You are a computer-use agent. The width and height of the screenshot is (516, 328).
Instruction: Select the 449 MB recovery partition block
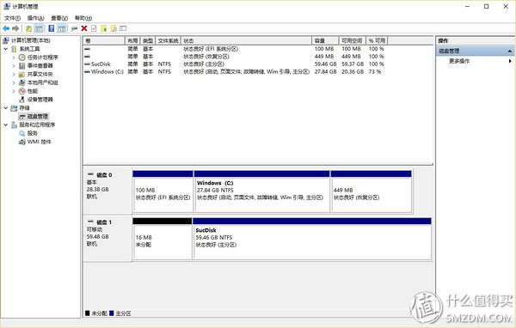click(372, 191)
